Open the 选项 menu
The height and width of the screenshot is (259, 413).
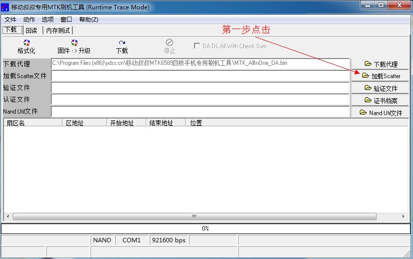pos(48,20)
